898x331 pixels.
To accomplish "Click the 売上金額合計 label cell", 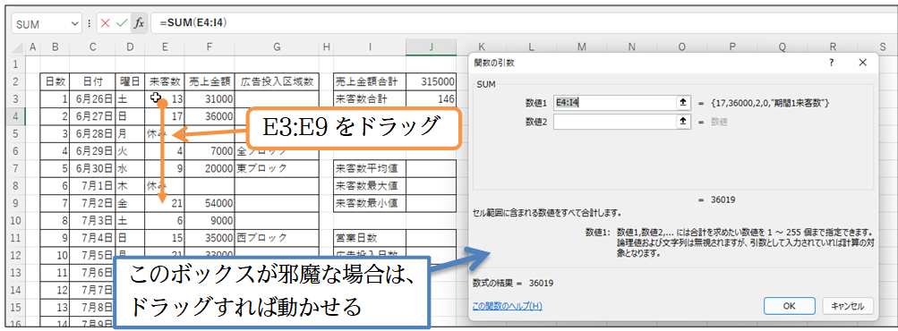I will point(370,82).
